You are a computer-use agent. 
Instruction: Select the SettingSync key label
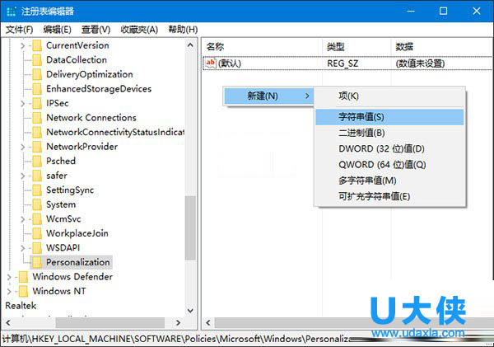(70, 190)
